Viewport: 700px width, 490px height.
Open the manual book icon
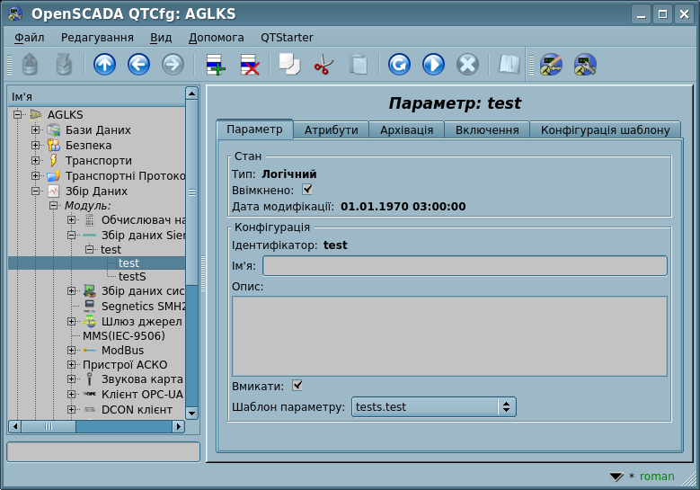tap(509, 65)
